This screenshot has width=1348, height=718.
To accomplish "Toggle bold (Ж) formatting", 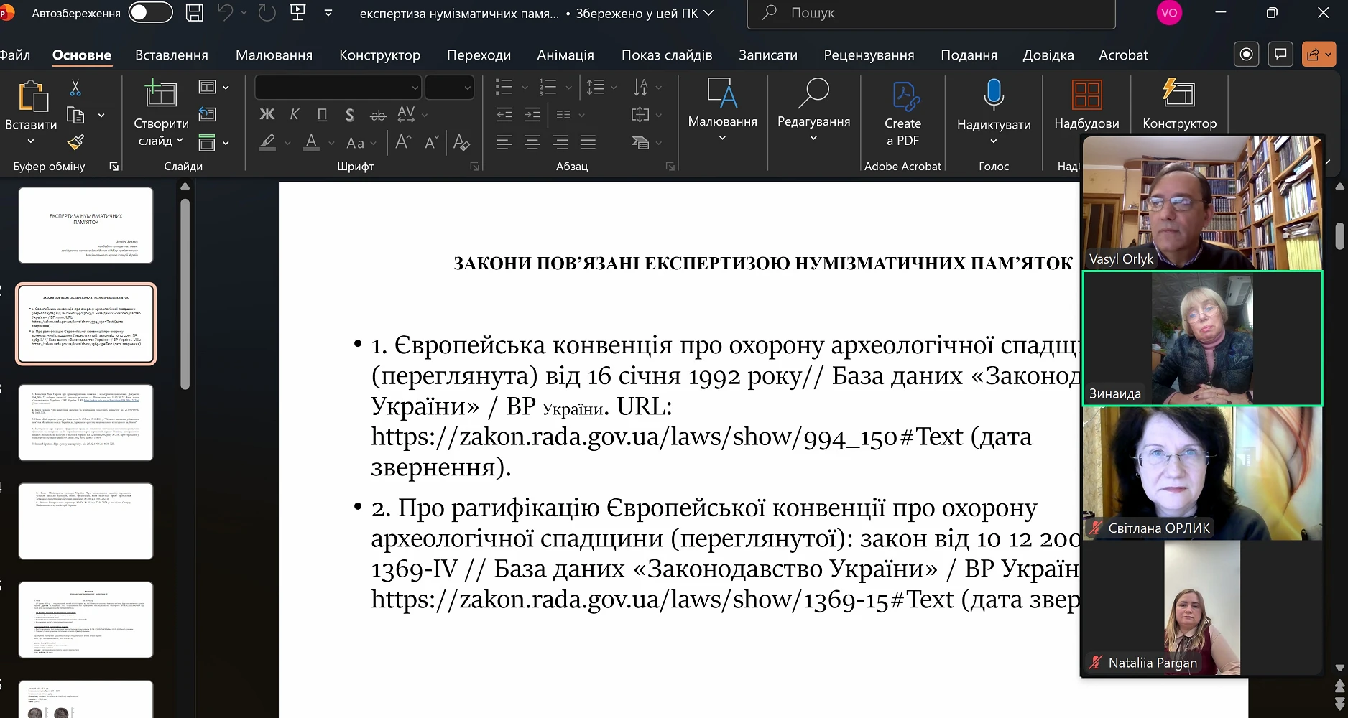I will 267,115.
